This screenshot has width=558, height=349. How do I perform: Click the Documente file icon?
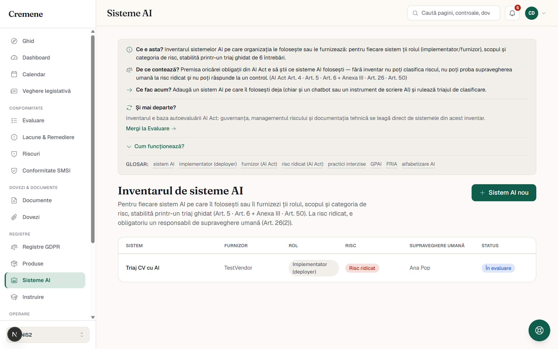coord(14,200)
